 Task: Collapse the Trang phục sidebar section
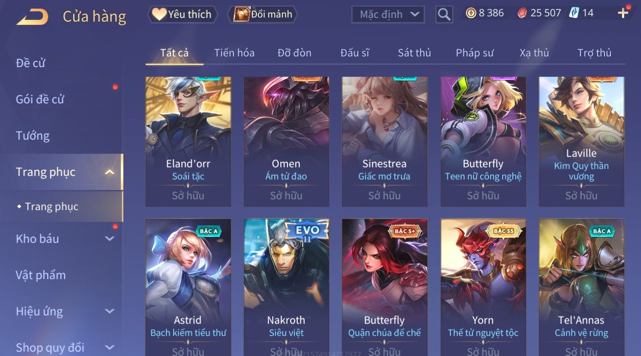click(x=109, y=172)
